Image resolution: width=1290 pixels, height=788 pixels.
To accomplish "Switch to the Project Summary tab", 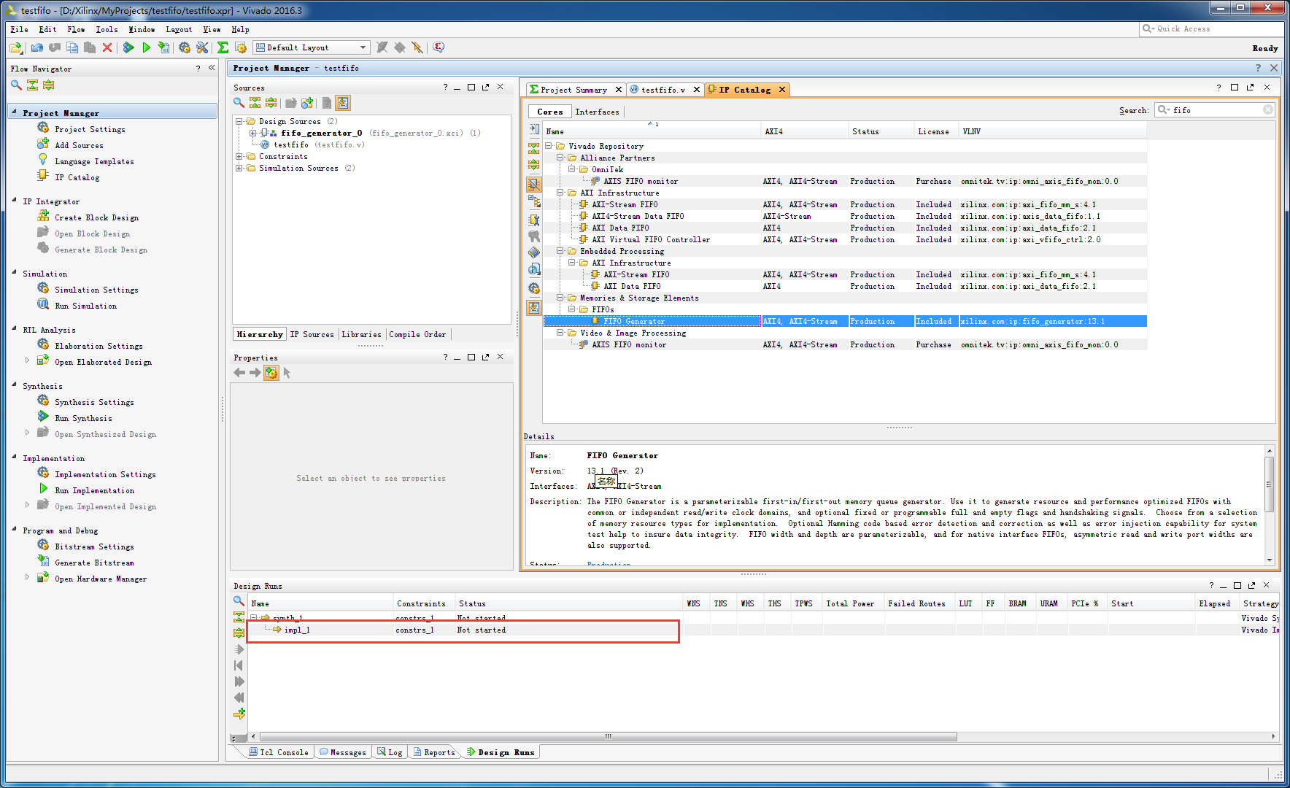I will pyautogui.click(x=574, y=90).
